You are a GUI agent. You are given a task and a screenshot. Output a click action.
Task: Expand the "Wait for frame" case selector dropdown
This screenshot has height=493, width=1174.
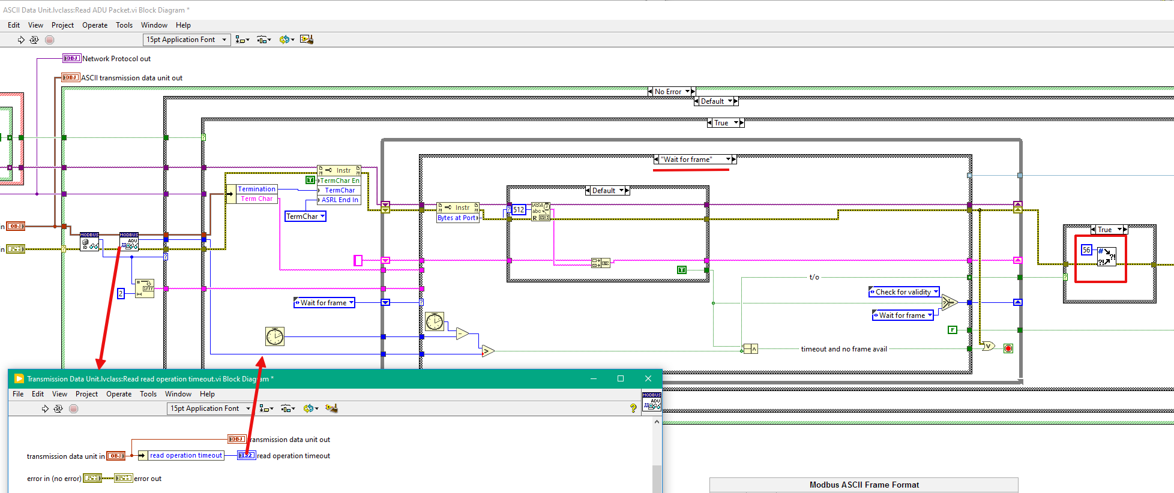[728, 160]
